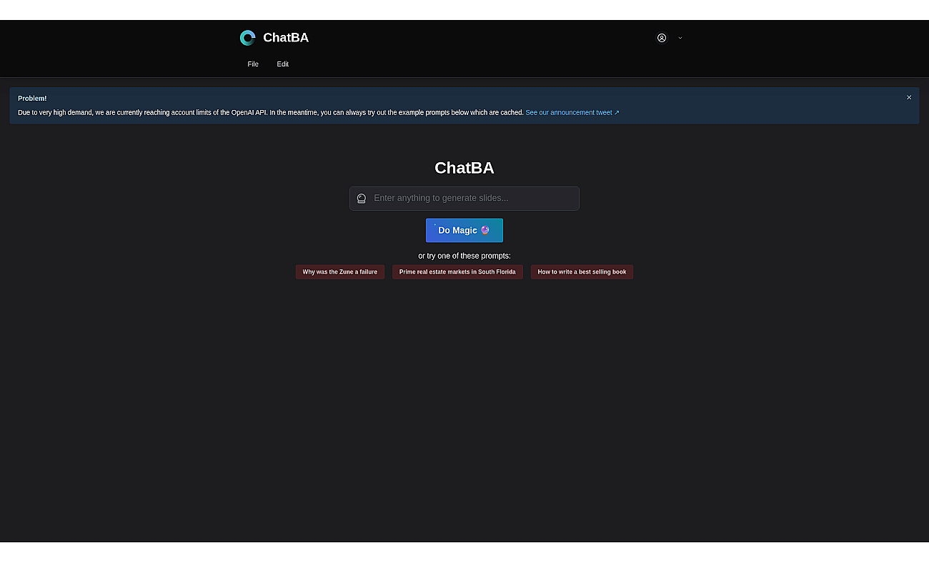Dismiss the Problem alert banner
The width and height of the screenshot is (929, 563).
(909, 97)
